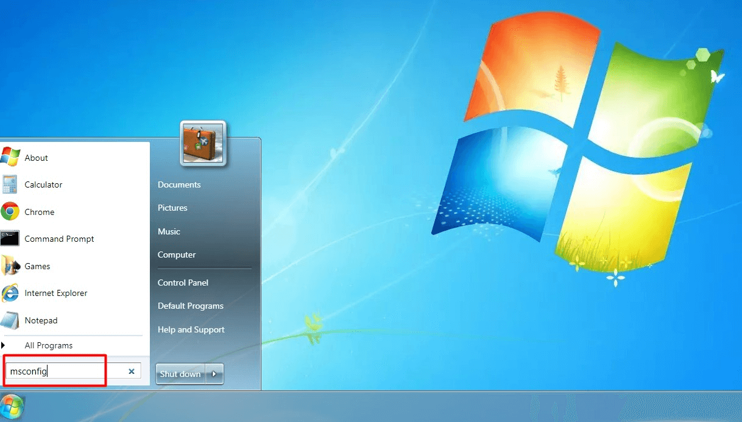Select the Games text label
The image size is (742, 422).
[x=37, y=266]
